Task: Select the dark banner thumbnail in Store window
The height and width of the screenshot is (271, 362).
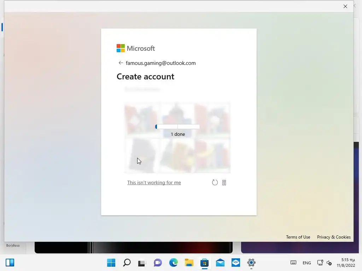Action: tap(133, 247)
